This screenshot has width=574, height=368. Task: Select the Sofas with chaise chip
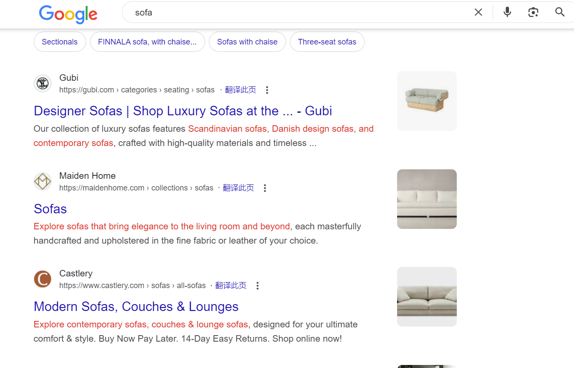pyautogui.click(x=247, y=42)
